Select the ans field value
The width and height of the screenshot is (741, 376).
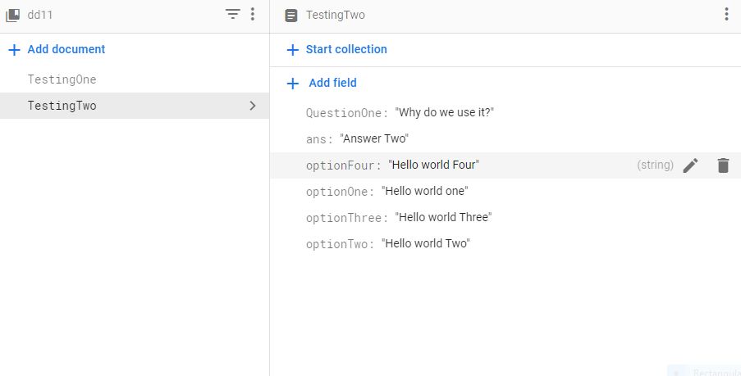pyautogui.click(x=374, y=139)
